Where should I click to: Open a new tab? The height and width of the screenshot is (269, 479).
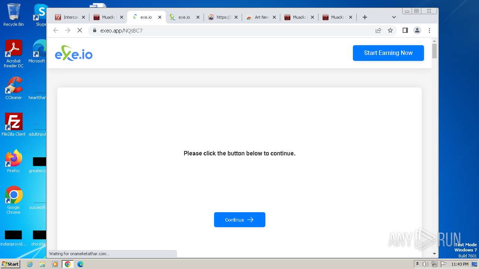click(x=365, y=17)
